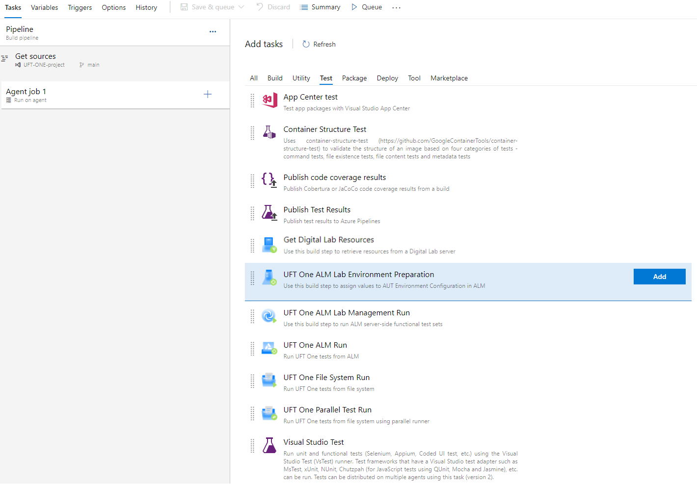Click the plus icon on Agent job 1
The height and width of the screenshot is (484, 697).
[x=208, y=94]
